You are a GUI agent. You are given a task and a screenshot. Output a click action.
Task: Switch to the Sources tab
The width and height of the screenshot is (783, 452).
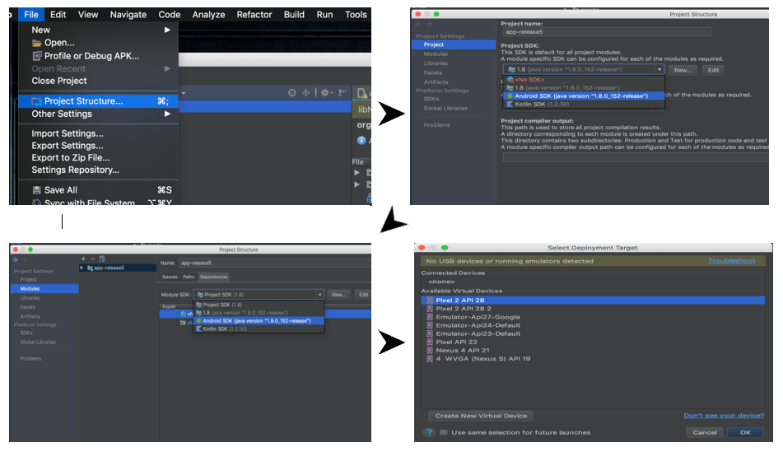click(170, 277)
